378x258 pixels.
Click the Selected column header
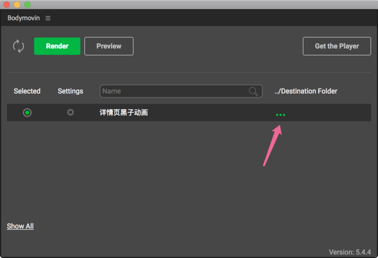click(27, 91)
